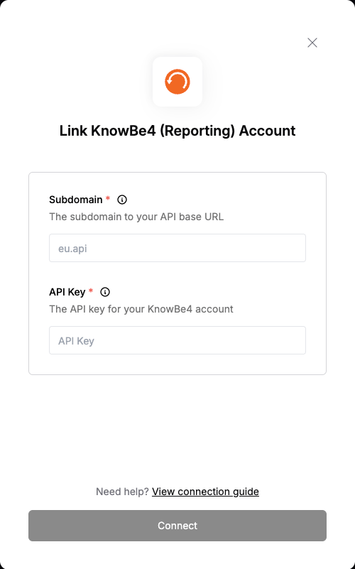355x569 pixels.
Task: Click the Connect button
Action: click(x=177, y=526)
